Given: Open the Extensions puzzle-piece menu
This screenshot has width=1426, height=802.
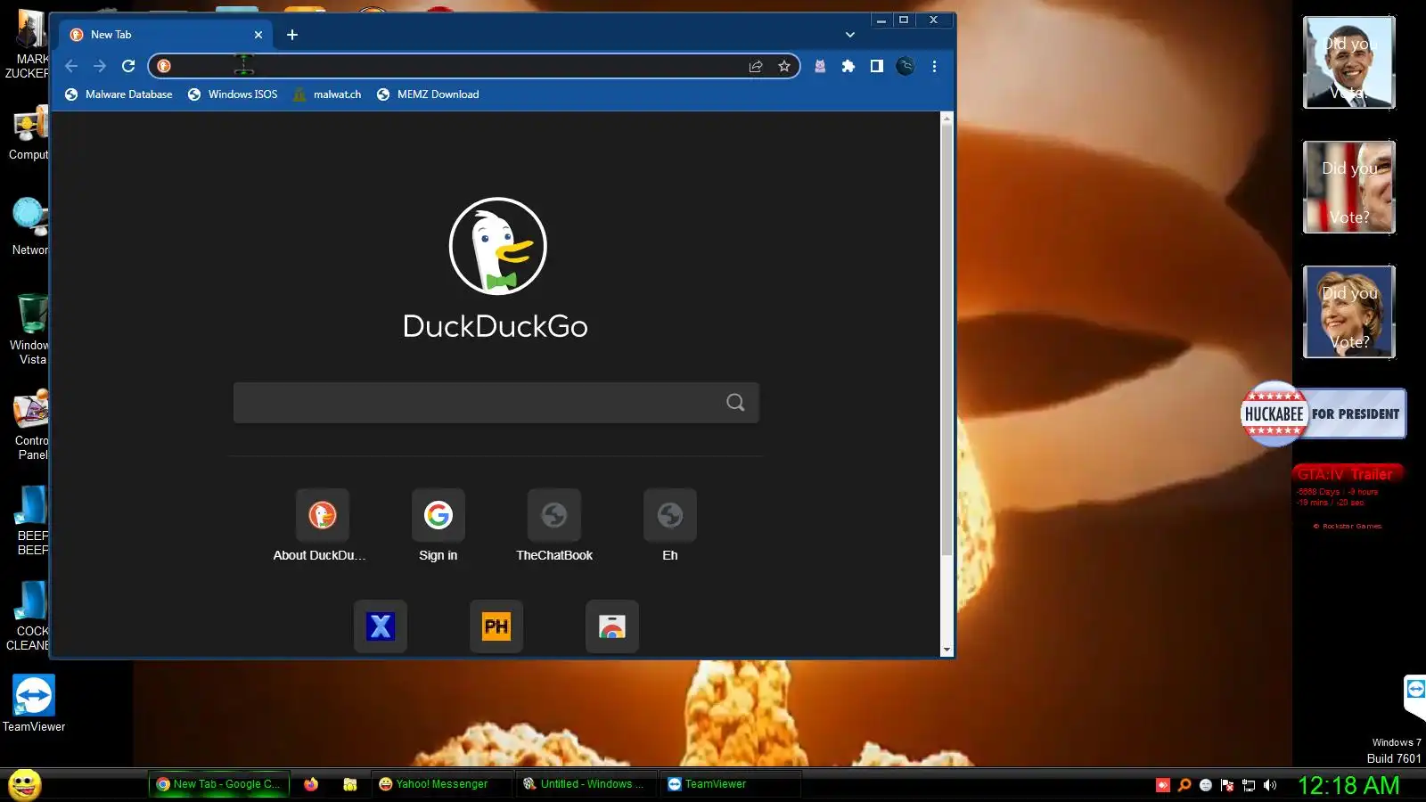Looking at the screenshot, I should (x=848, y=66).
